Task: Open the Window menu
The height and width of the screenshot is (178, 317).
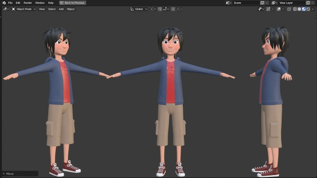Action: point(40,3)
